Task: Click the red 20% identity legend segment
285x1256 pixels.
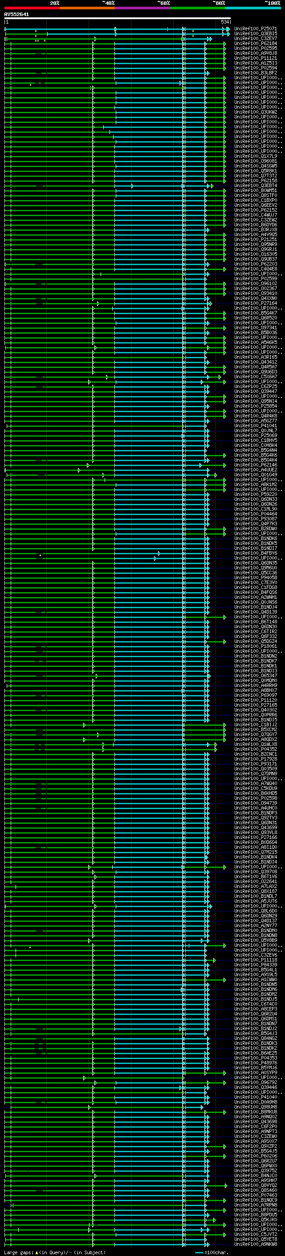Action: click(32, 8)
